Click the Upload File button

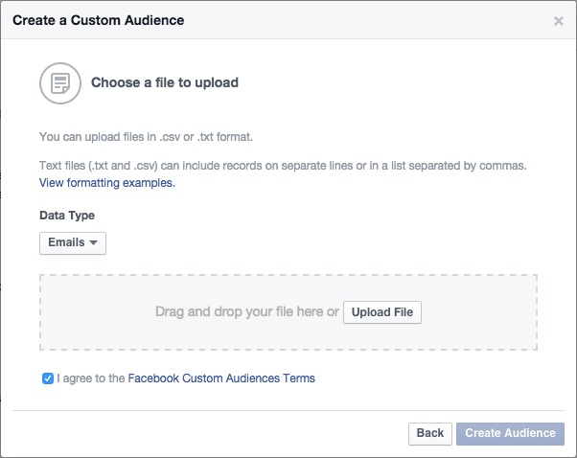382,312
